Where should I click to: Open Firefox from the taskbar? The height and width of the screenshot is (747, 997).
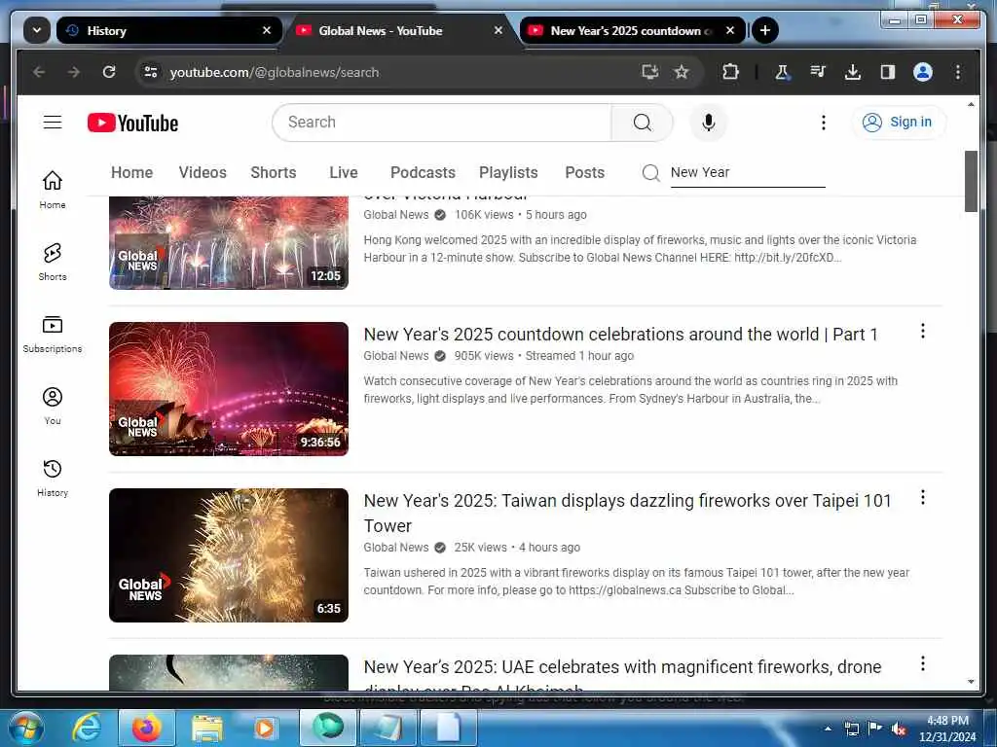(147, 728)
